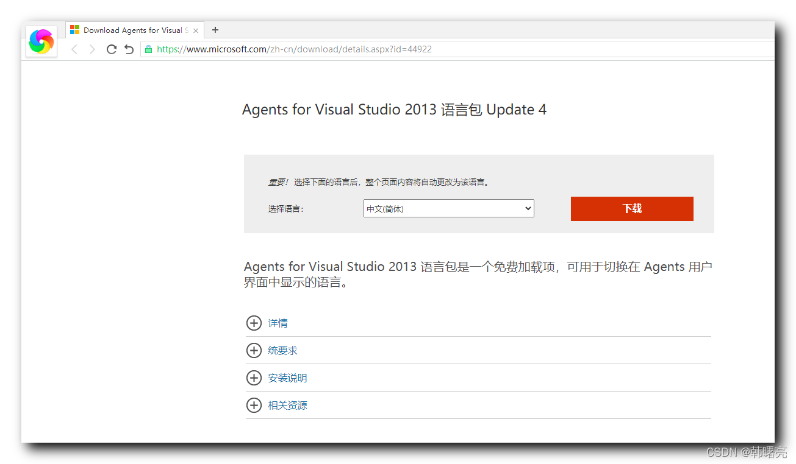Click the red 下载 download button
This screenshot has height=464, width=796.
pyautogui.click(x=632, y=208)
